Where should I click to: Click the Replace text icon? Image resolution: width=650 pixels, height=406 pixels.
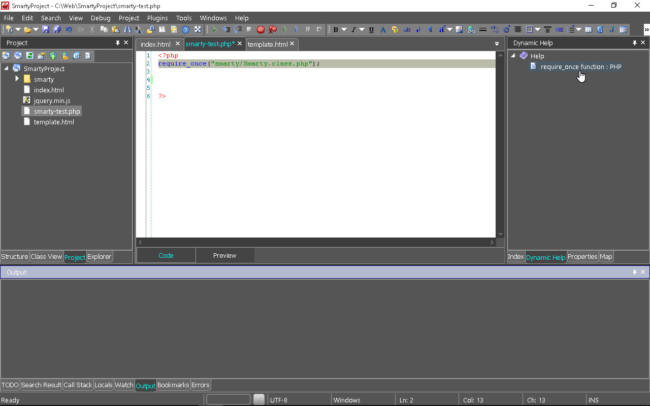coord(139,29)
